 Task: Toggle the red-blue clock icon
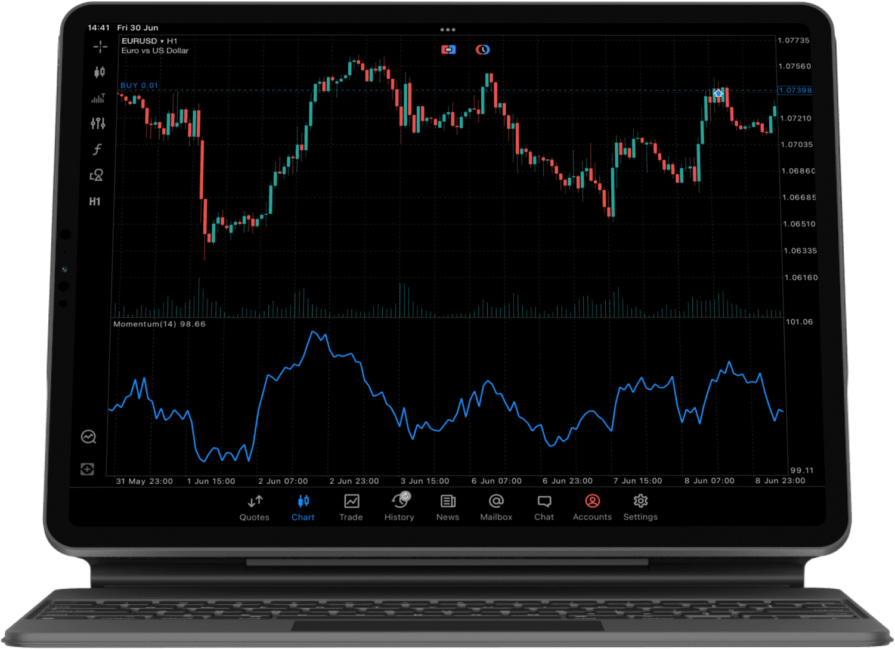[x=482, y=50]
